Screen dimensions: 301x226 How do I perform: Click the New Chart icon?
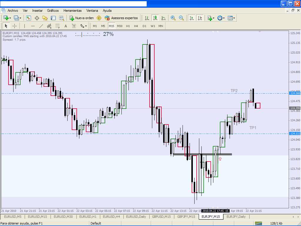(6, 18)
